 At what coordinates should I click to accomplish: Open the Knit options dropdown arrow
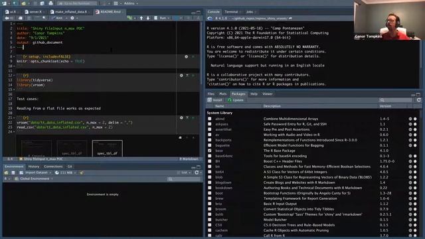(x=66, y=18)
